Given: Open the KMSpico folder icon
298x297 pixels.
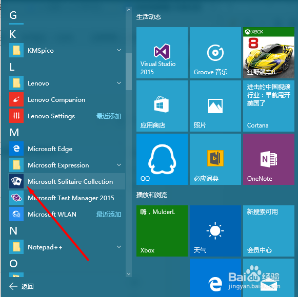Looking at the screenshot, I should [x=16, y=50].
